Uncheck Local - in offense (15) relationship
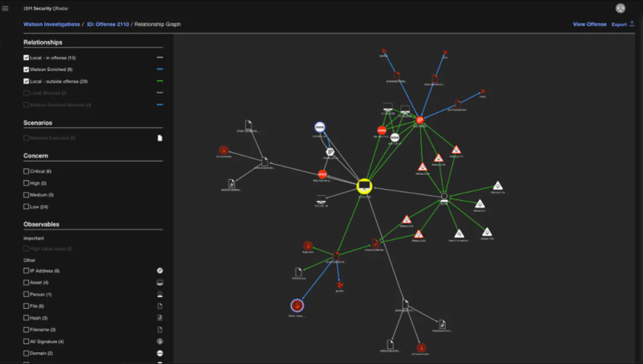Viewport: 643px width, 364px height. pos(26,58)
